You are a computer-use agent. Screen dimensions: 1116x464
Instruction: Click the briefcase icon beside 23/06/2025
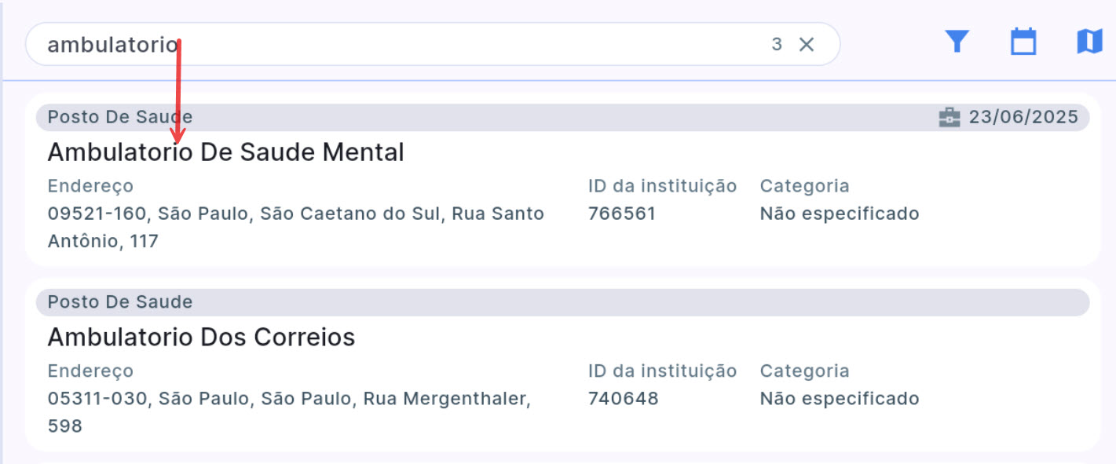[x=950, y=118]
